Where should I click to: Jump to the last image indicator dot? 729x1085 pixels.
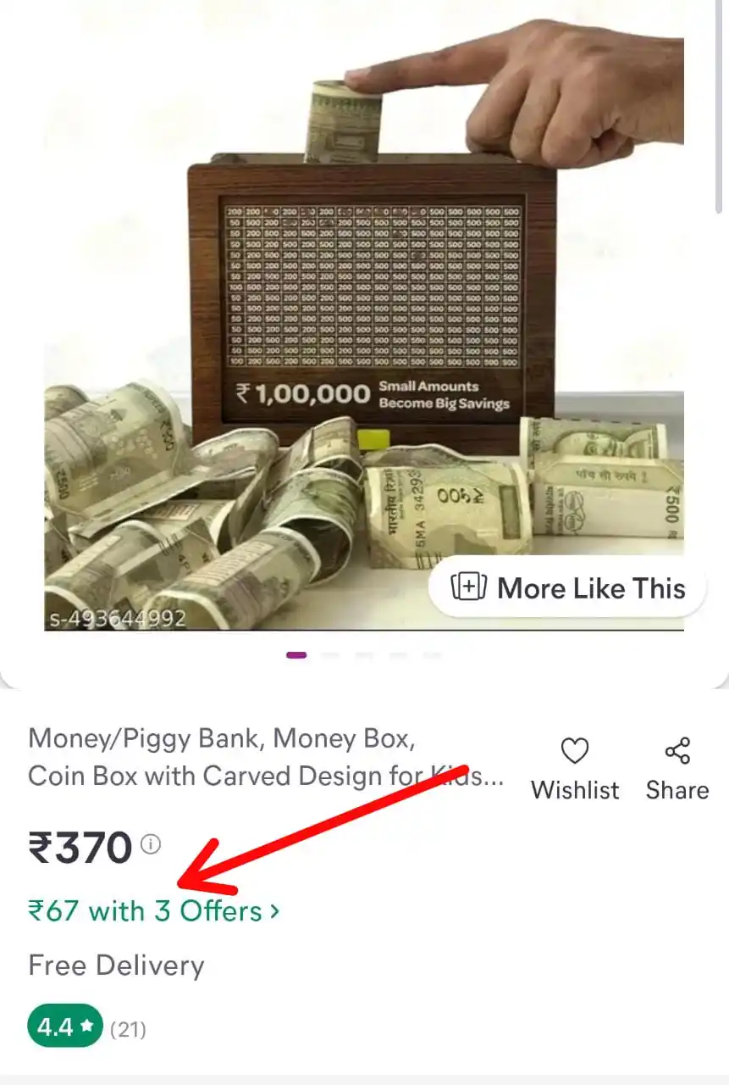click(x=432, y=654)
